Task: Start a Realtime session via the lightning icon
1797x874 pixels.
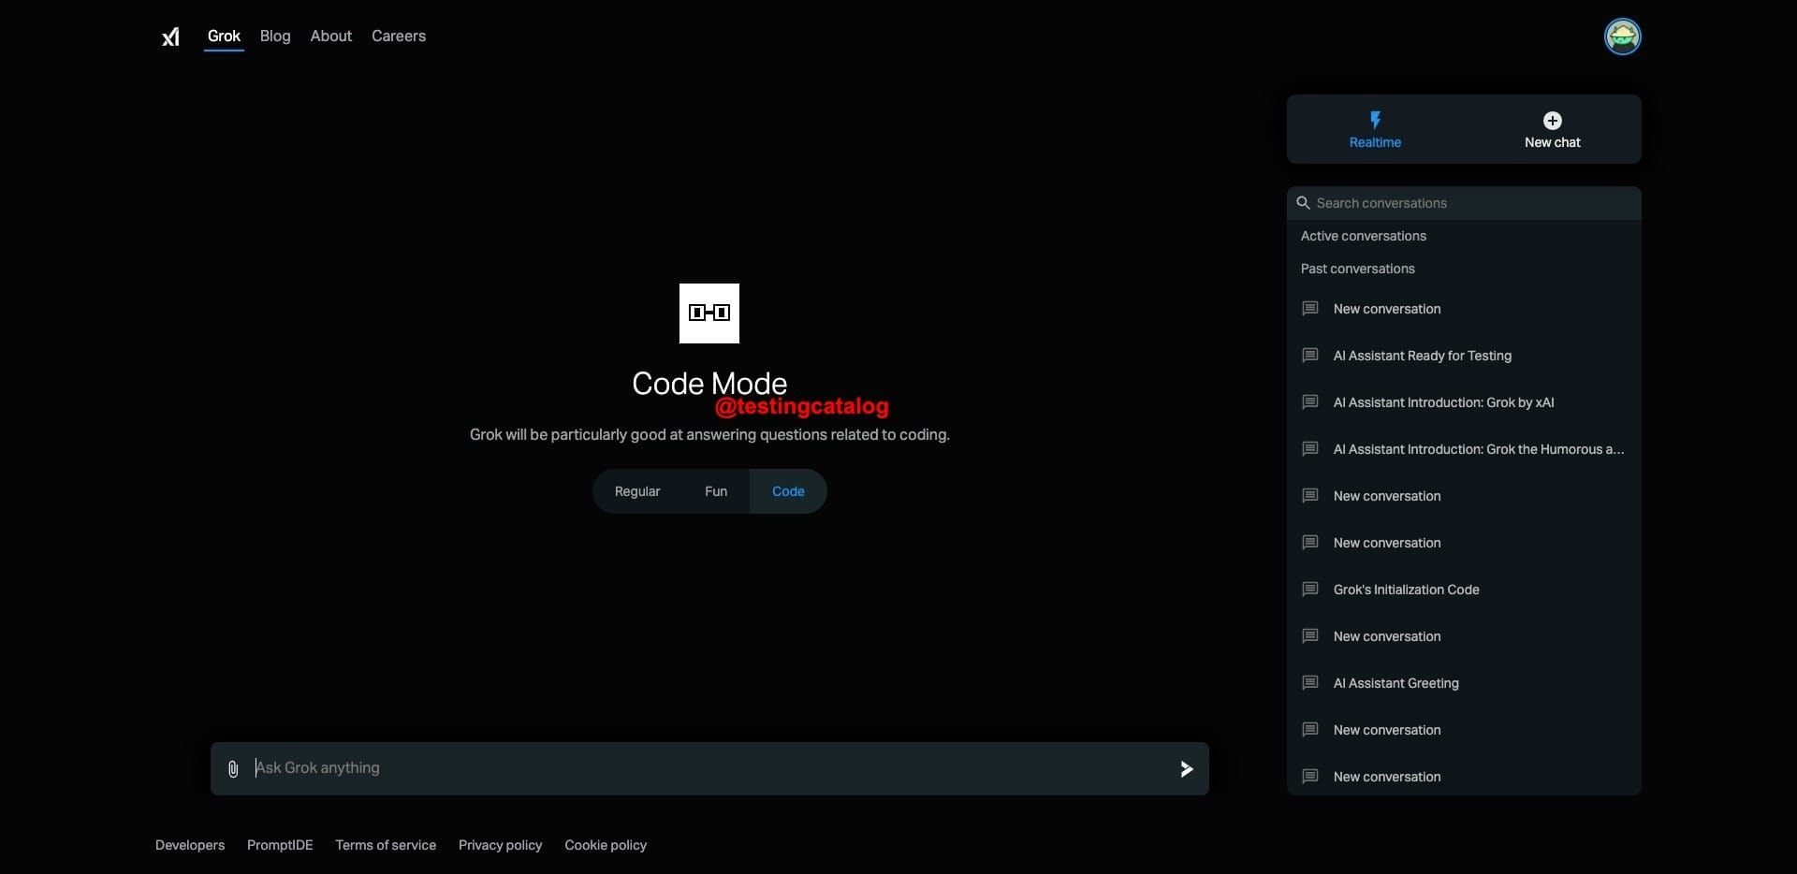Action: 1375,120
